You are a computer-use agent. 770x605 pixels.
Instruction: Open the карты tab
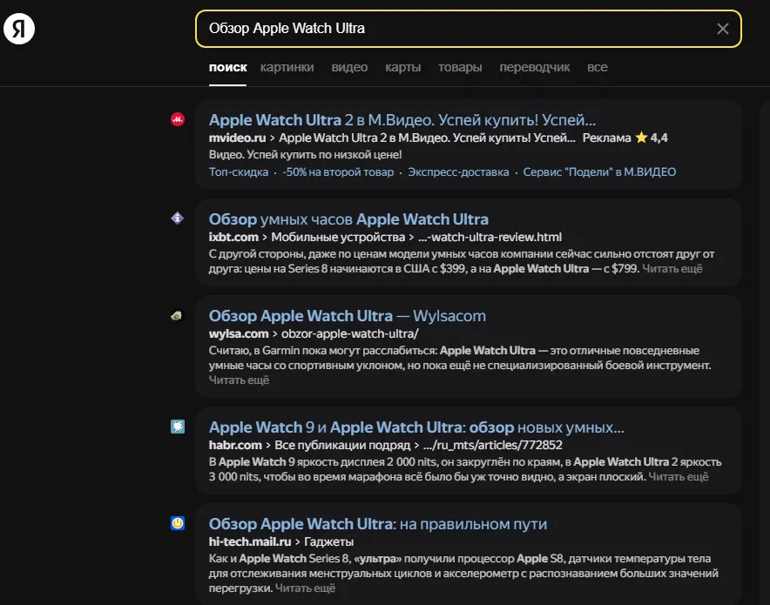tap(402, 67)
